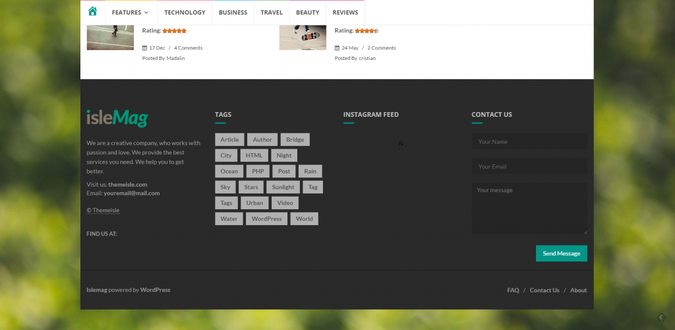The width and height of the screenshot is (675, 330).
Task: Click the scroll-to-top arrow icon
Action: pyautogui.click(x=660, y=318)
